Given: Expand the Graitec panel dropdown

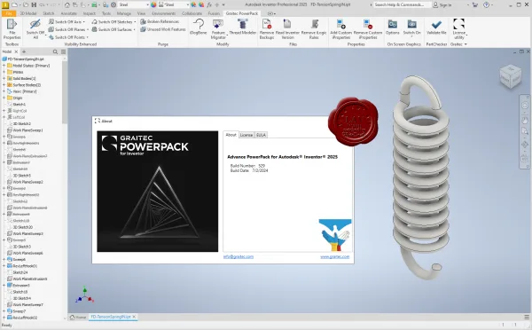Looking at the screenshot, I should [x=465, y=44].
